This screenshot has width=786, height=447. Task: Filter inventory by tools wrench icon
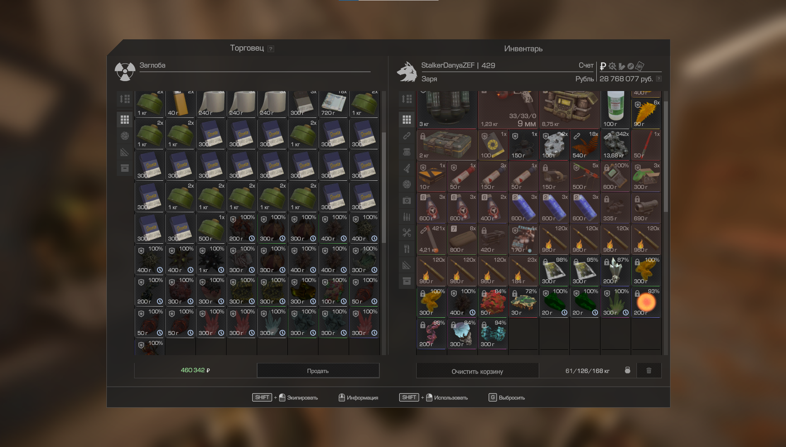click(407, 233)
